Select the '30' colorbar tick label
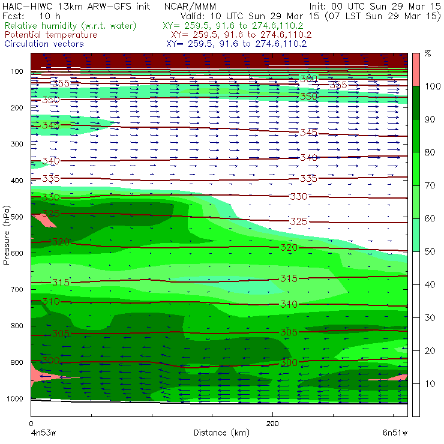 430,318
